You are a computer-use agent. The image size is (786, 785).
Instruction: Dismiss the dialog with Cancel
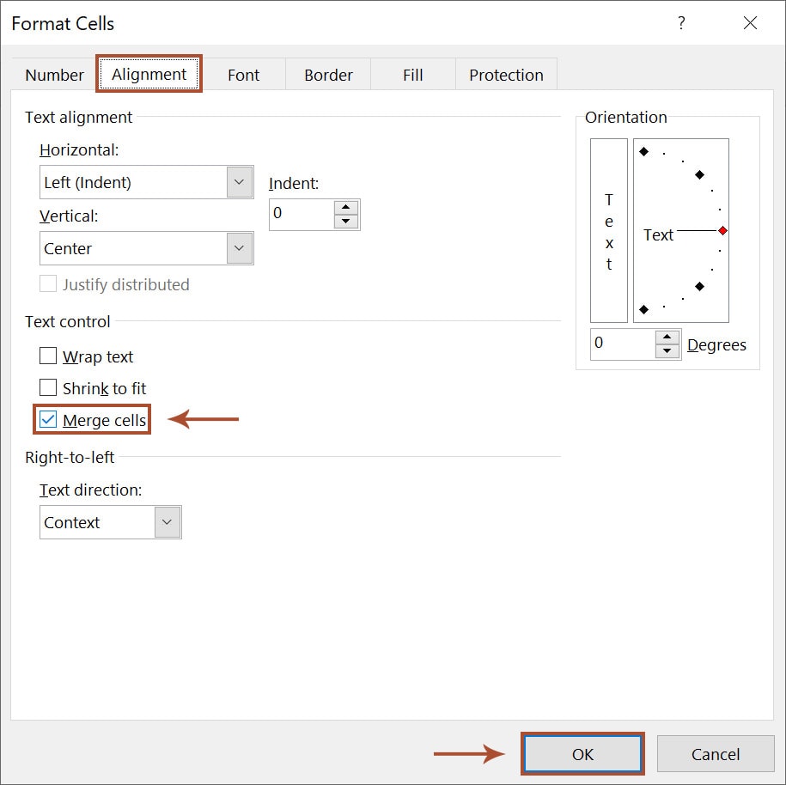716,753
